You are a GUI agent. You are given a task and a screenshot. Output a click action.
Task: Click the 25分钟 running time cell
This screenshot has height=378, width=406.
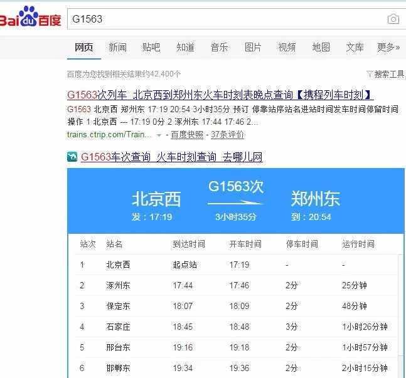coord(354,285)
